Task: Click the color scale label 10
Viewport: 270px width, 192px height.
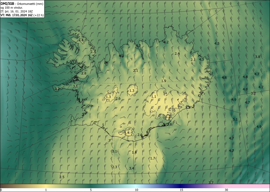Action: pos(136,190)
